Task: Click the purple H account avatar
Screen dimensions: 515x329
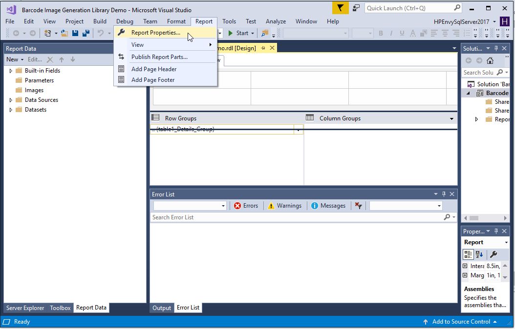Action: (504, 21)
